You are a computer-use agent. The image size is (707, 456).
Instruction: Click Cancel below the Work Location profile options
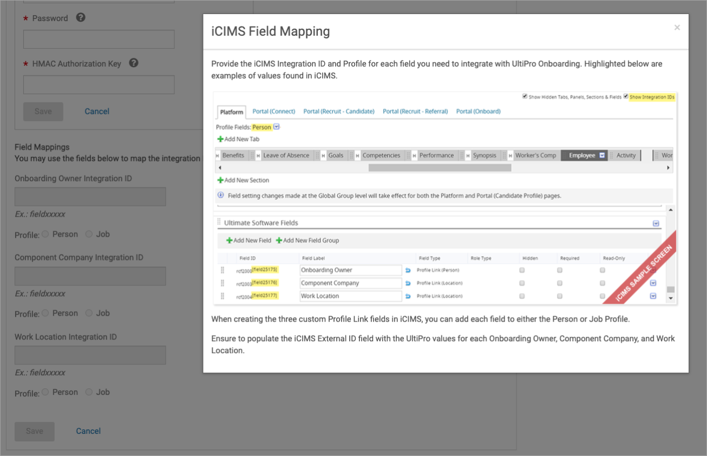pos(88,431)
